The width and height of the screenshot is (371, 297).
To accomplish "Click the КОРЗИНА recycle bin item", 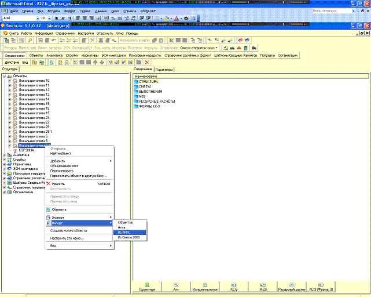I will pyautogui.click(x=26, y=150).
